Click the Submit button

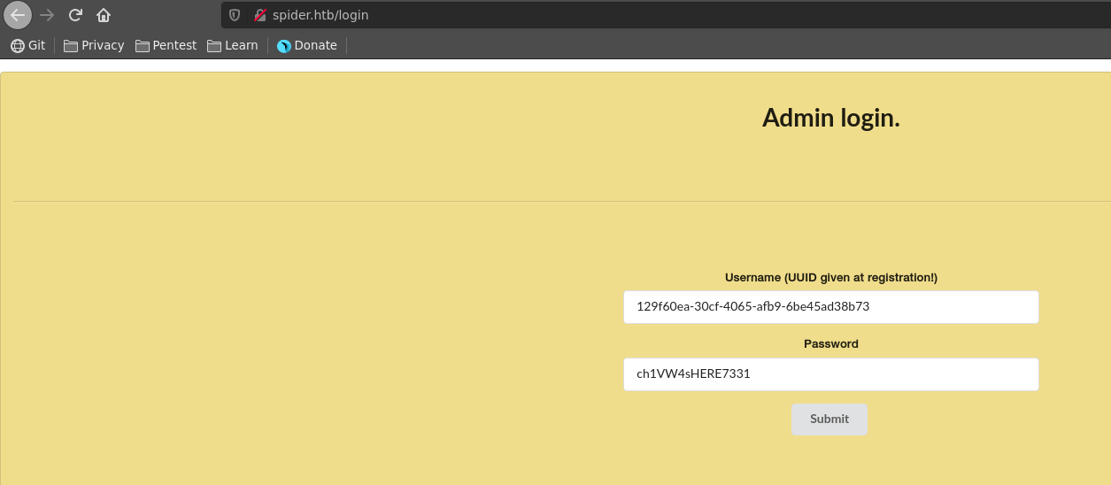pyautogui.click(x=829, y=420)
